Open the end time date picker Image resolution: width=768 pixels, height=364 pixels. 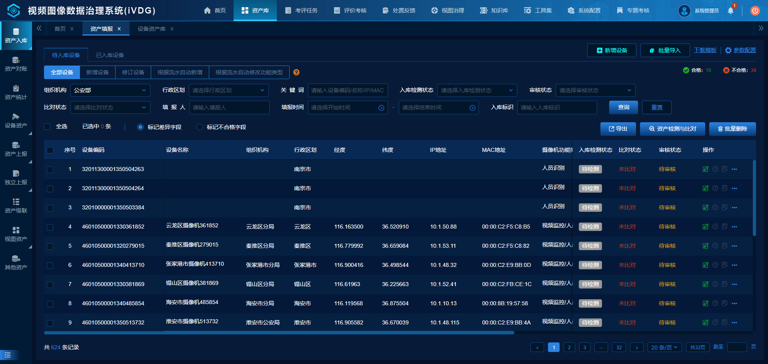coord(439,107)
